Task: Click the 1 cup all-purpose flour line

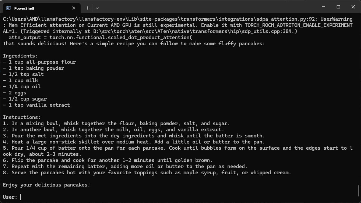Action: click(x=39, y=62)
